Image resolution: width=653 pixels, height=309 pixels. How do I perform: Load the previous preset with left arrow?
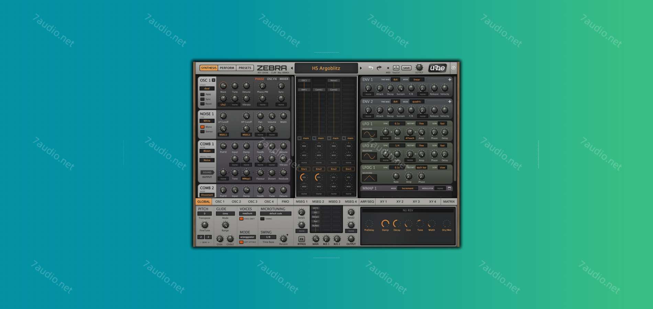(x=292, y=68)
